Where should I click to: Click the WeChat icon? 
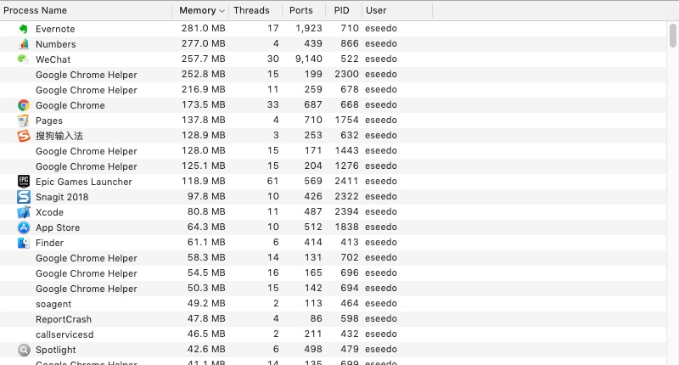24,59
